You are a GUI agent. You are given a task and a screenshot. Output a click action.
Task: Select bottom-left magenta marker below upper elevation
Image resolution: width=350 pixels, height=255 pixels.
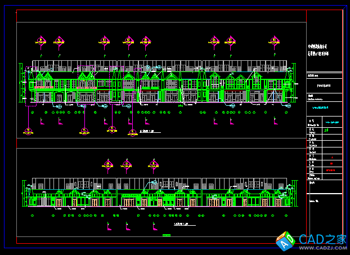click(x=29, y=130)
